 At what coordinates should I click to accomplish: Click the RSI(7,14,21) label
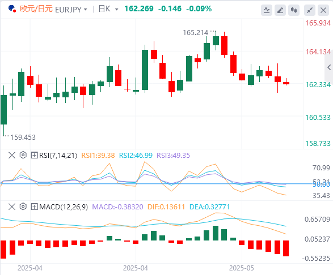pyautogui.click(x=58, y=156)
